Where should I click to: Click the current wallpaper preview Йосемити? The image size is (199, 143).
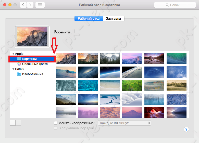click(x=32, y=37)
